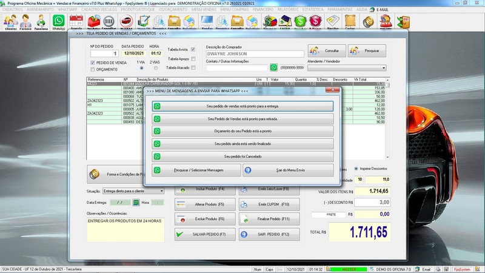Click the CAIXA toolbar icon

(x=285, y=22)
